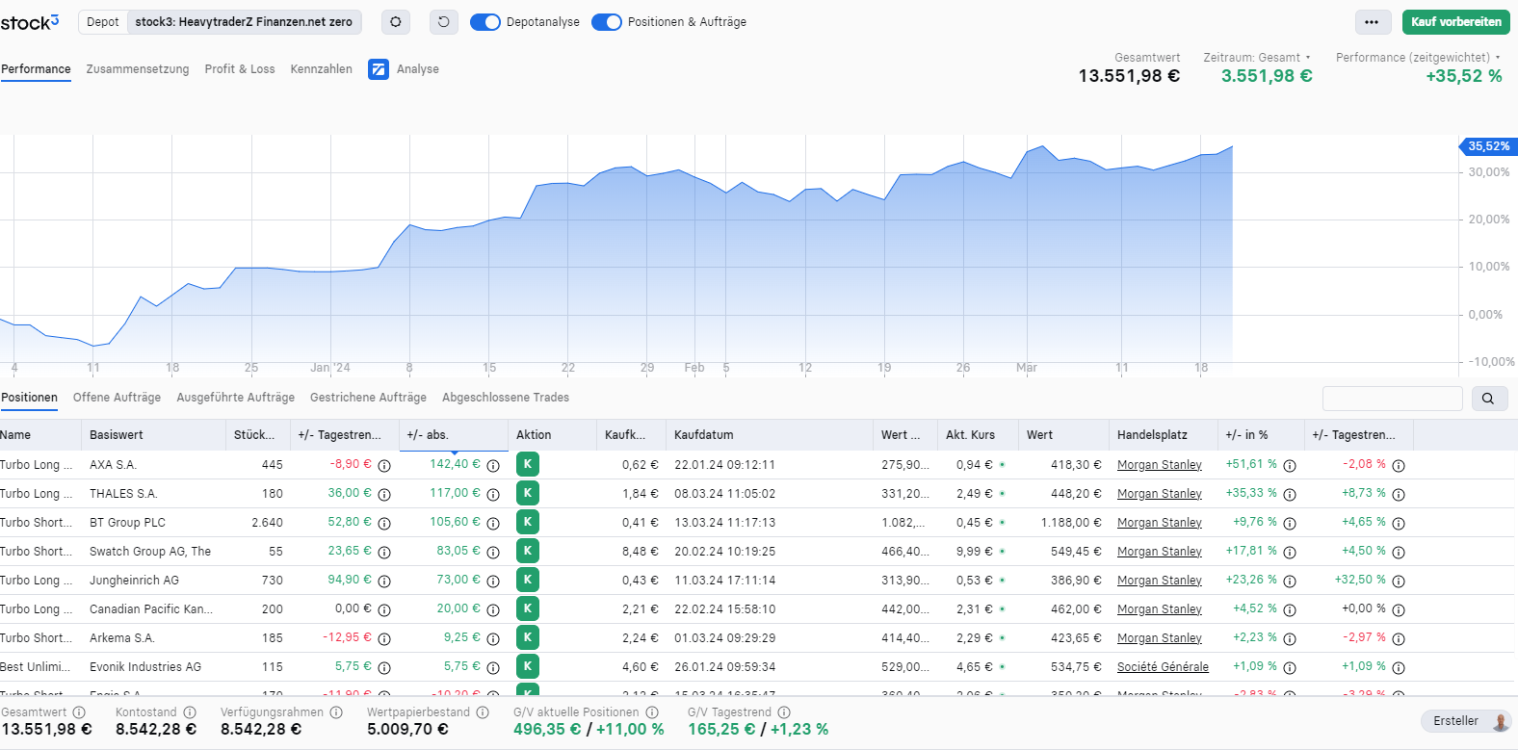Open the depot settings gear icon
Image resolution: width=1518 pixels, height=750 pixels.
click(395, 21)
